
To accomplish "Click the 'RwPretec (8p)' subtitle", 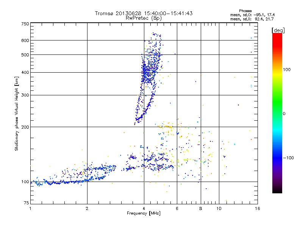I will (x=144, y=18).
